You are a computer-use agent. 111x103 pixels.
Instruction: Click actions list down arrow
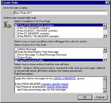pos(105,60)
